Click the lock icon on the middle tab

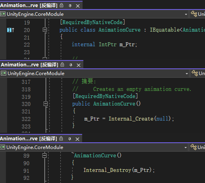(x=62, y=65)
